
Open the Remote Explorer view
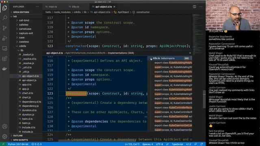click(4, 49)
